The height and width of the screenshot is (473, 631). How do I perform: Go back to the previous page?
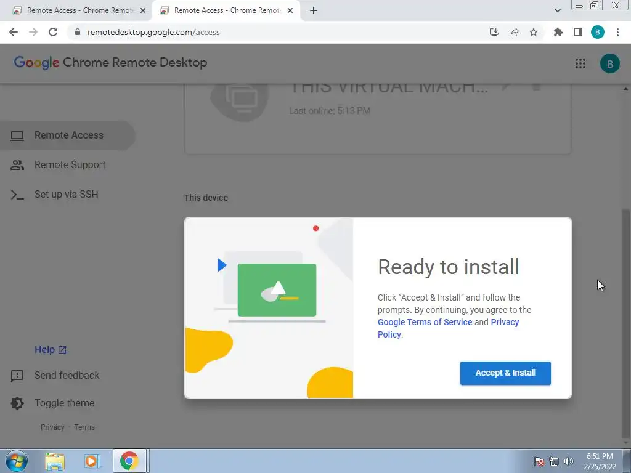click(x=14, y=32)
